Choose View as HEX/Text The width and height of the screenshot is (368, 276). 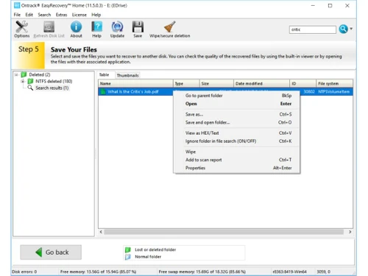point(237,133)
